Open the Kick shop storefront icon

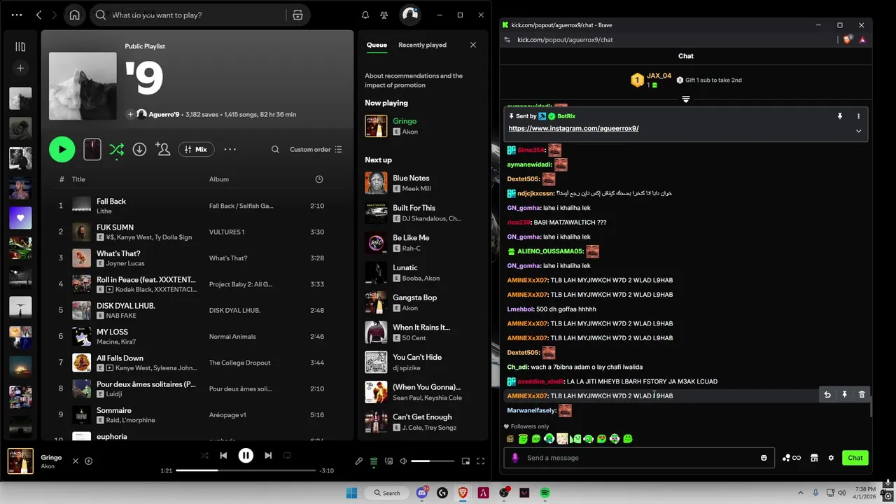point(814,458)
